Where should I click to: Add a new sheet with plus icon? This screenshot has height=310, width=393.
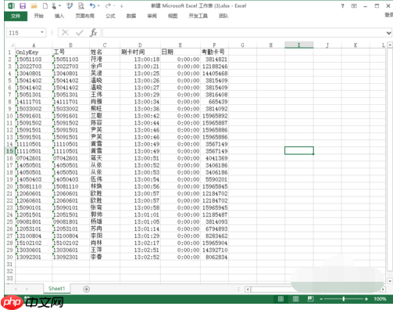pyautogui.click(x=87, y=289)
